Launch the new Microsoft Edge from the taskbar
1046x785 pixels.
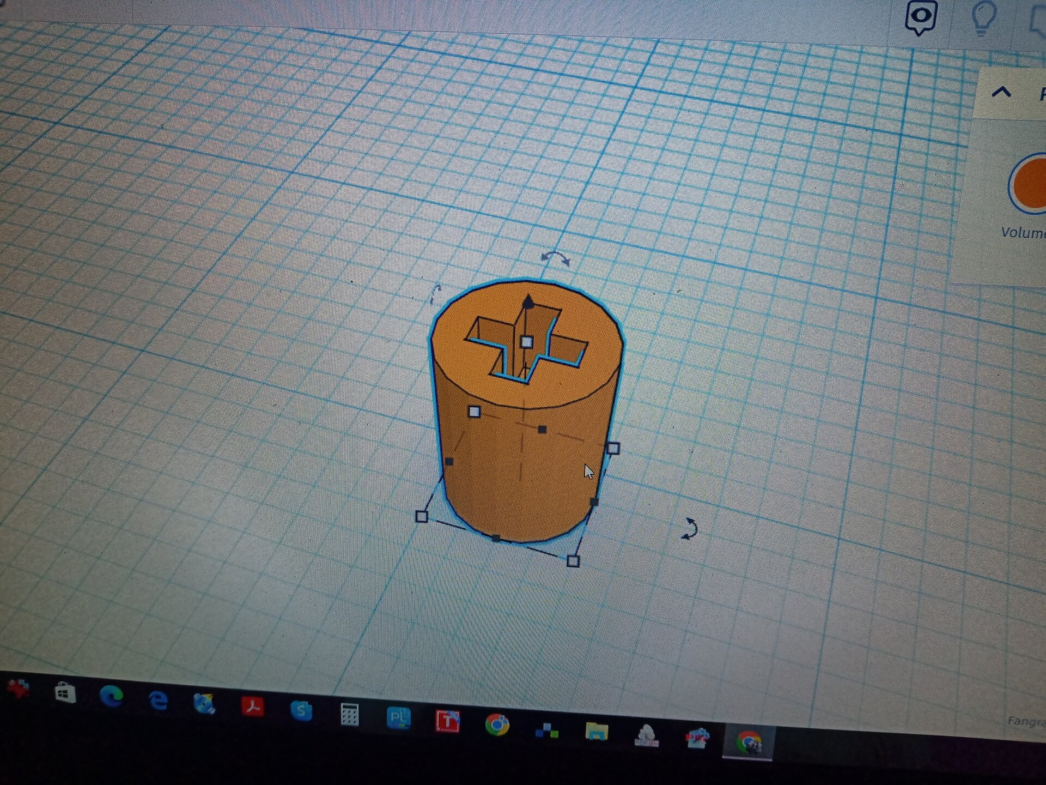[x=112, y=696]
